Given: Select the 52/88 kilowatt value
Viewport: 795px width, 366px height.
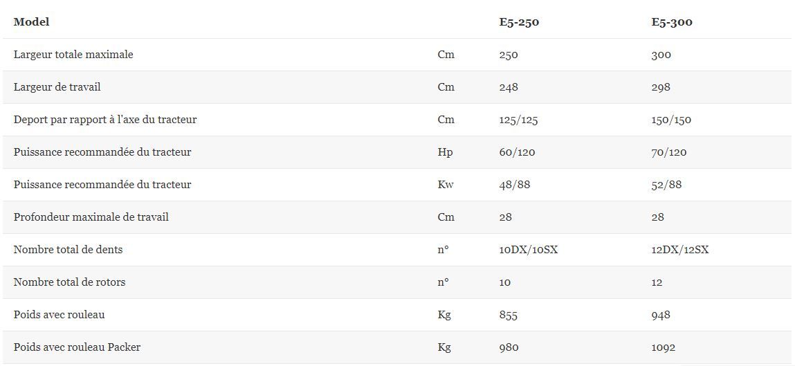Looking at the screenshot, I should (x=666, y=185).
